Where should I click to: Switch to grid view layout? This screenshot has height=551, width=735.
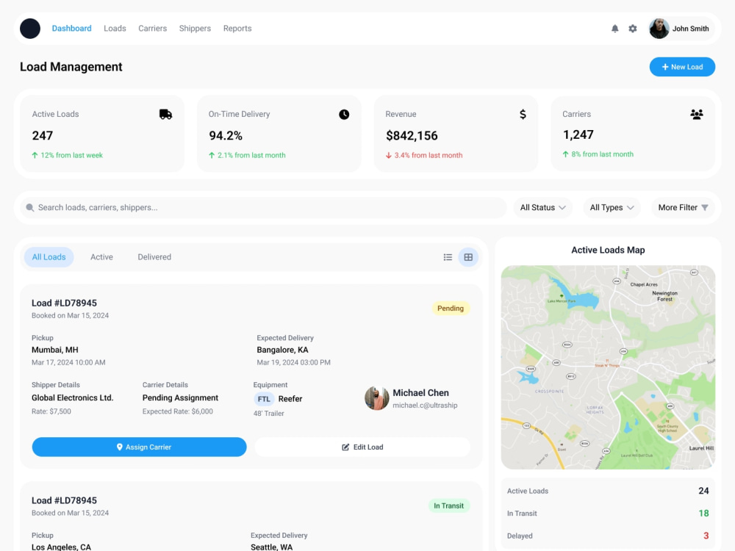[467, 257]
